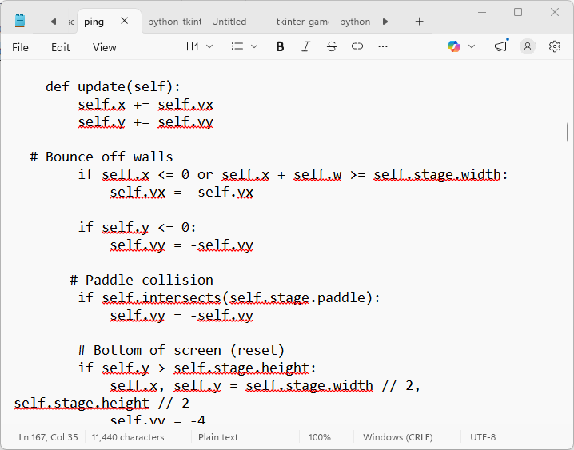Open the Edit menu

coord(61,47)
